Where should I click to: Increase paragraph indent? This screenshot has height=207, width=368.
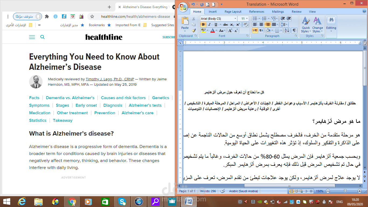pos(289,19)
